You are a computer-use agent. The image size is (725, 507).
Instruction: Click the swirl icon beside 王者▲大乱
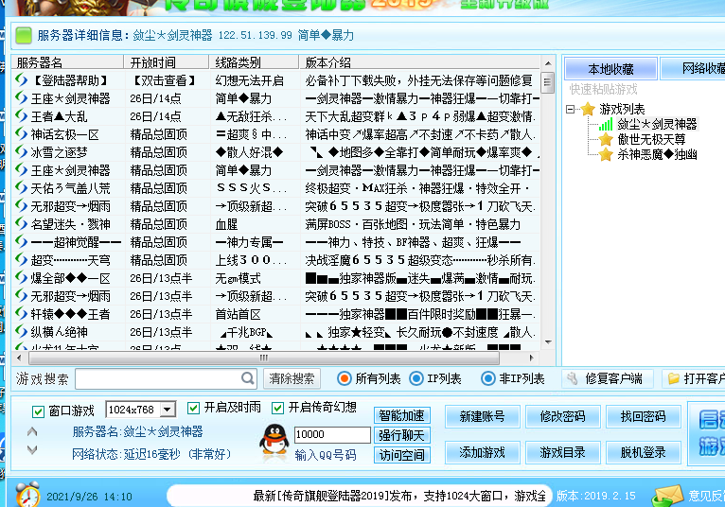coord(21,116)
